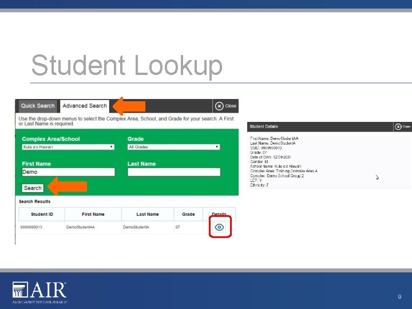Click the grade 07 cell
This screenshot has width=412, height=309.
coord(188,227)
